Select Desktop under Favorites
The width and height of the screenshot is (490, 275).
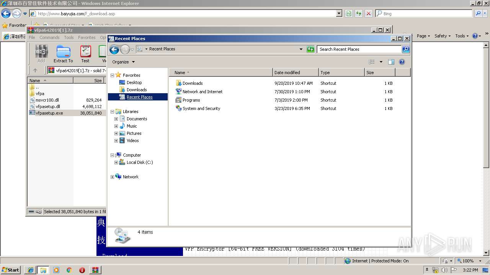tap(134, 82)
